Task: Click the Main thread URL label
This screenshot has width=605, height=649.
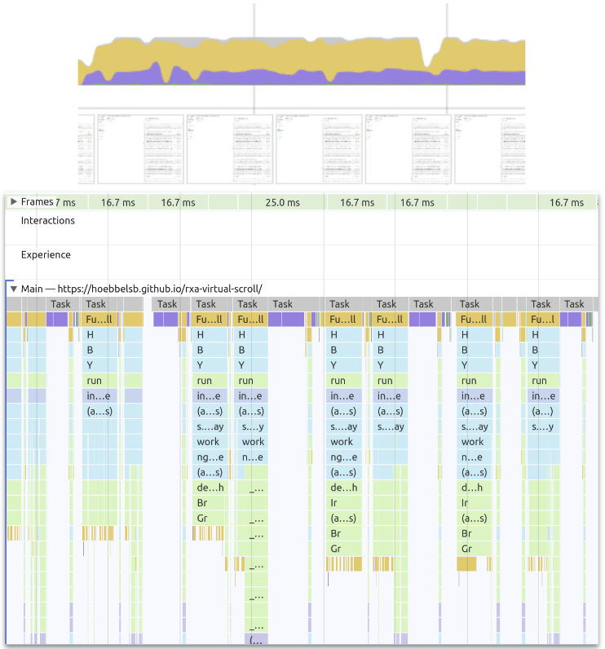Action: point(141,289)
